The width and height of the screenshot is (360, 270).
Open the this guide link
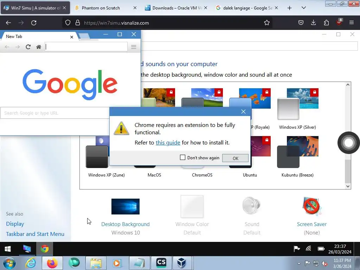pyautogui.click(x=168, y=143)
